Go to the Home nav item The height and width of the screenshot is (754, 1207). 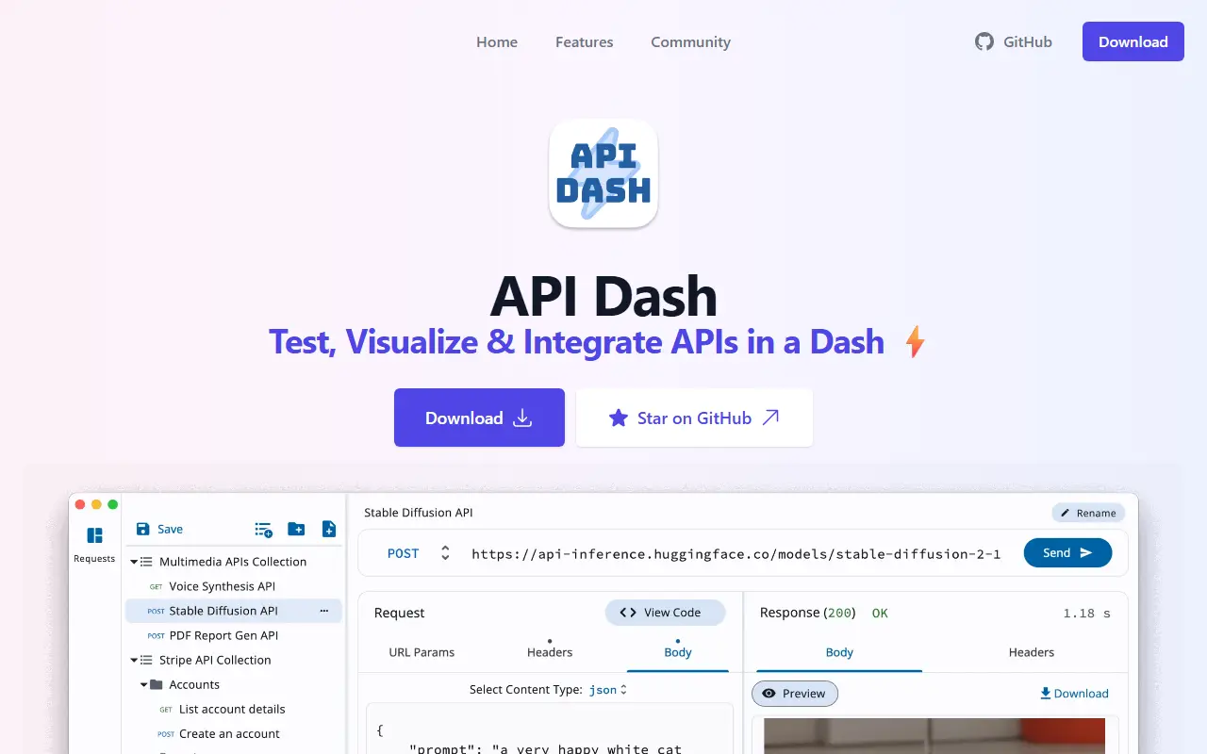[497, 41]
